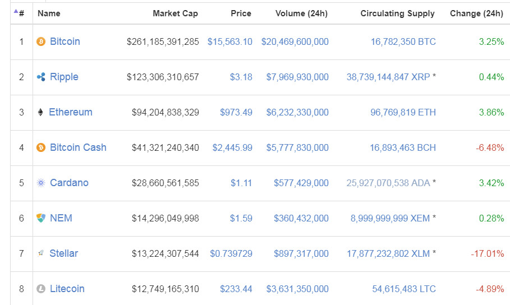Select Stellar market cap $13,224,307,544
The image size is (510, 305).
[165, 253]
